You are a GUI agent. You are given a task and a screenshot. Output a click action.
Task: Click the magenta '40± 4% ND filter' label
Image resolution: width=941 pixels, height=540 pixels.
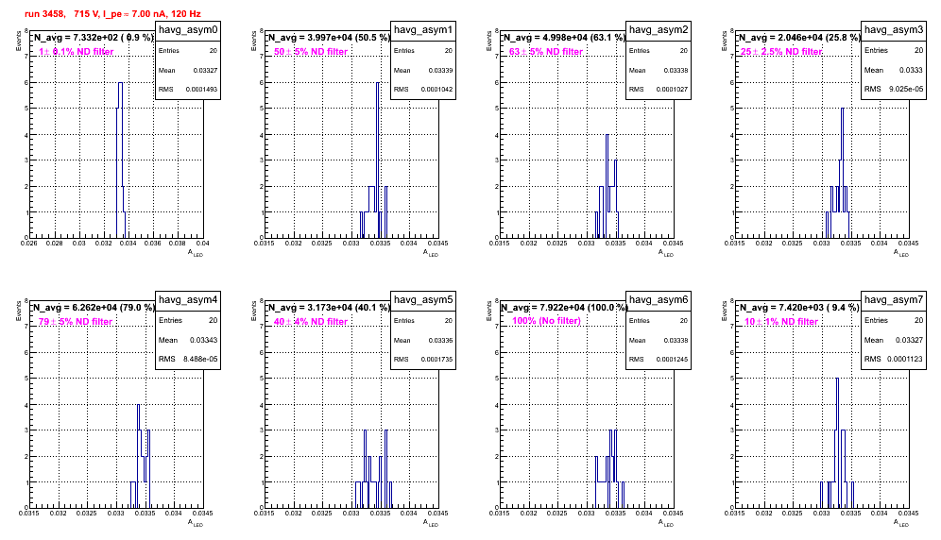311,322
